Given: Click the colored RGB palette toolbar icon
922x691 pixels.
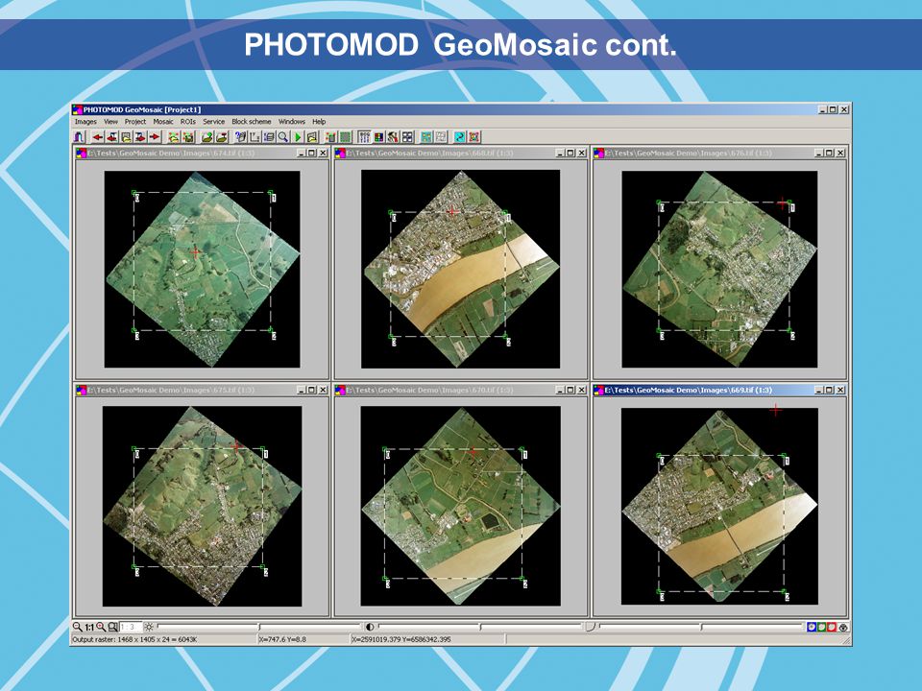Looking at the screenshot, I should 379,137.
